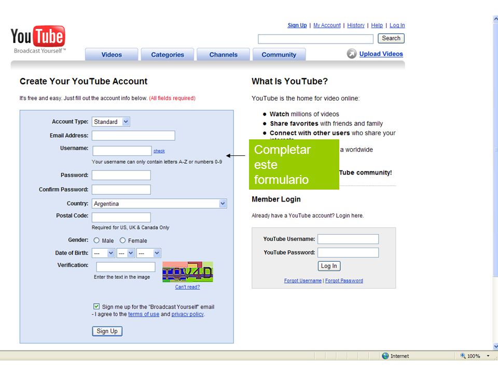Click the Upload Videos arrow icon

pos(352,53)
